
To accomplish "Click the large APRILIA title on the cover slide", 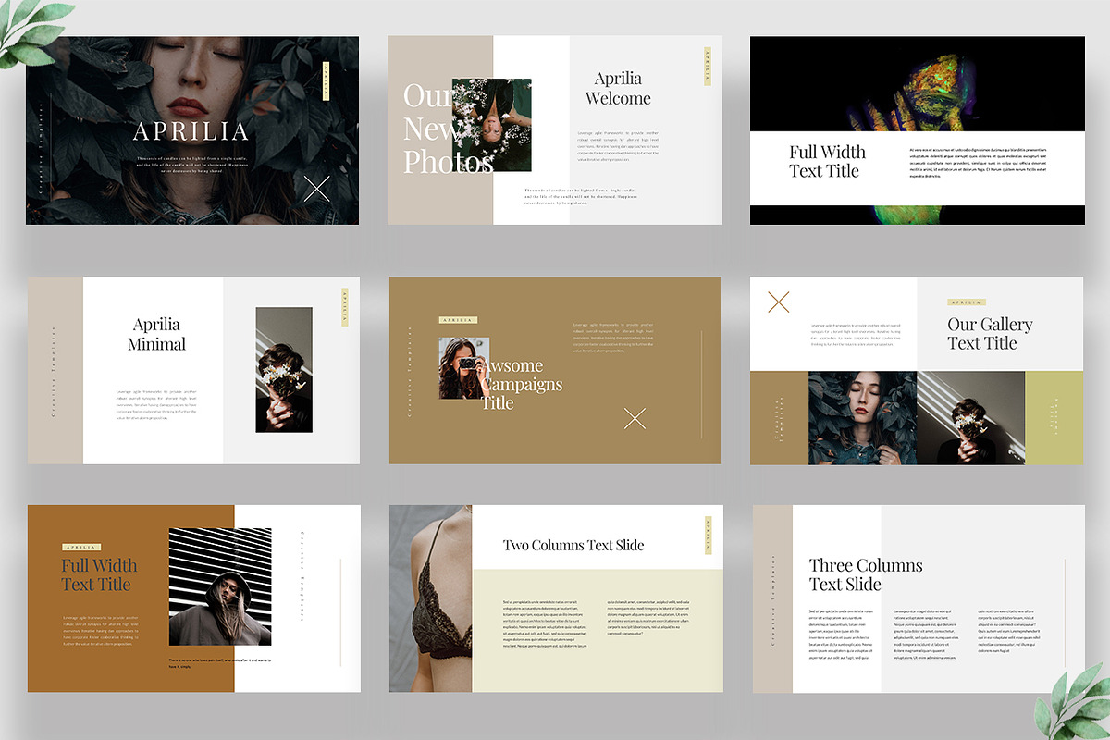I will 191,131.
